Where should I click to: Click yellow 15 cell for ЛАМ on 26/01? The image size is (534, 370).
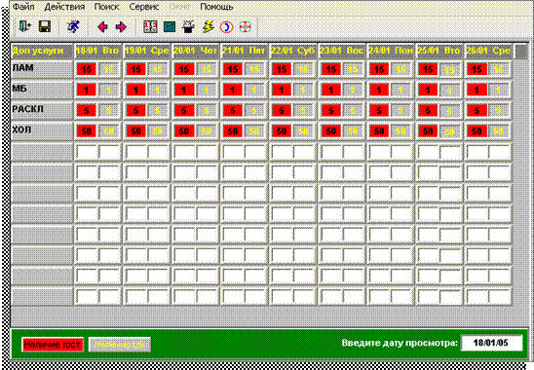click(x=499, y=69)
